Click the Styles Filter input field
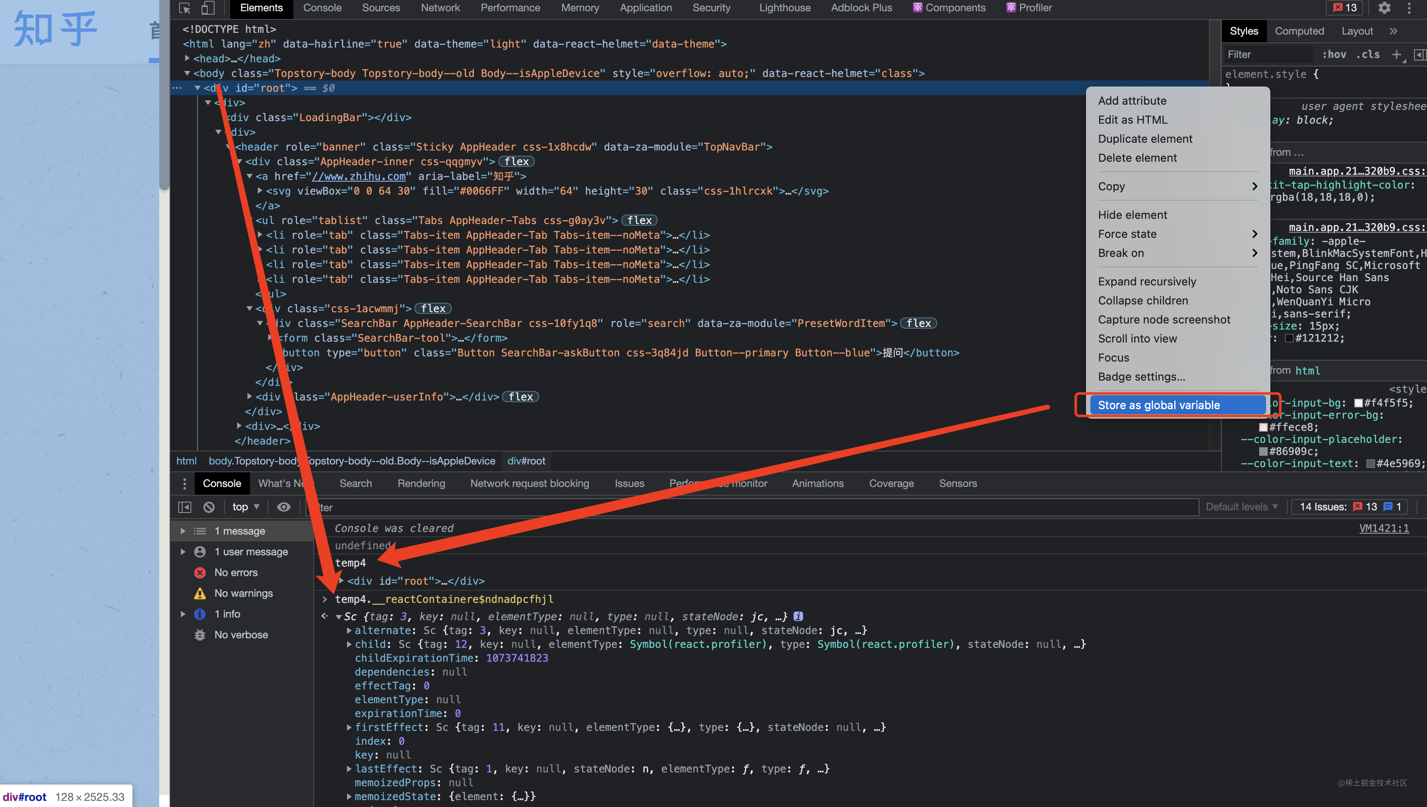This screenshot has width=1427, height=807. point(1267,54)
